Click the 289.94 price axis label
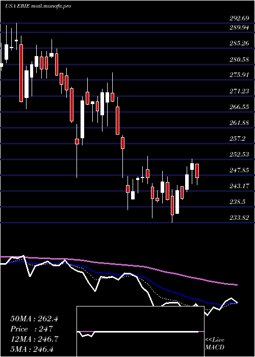255x357 pixels. [x=239, y=28]
